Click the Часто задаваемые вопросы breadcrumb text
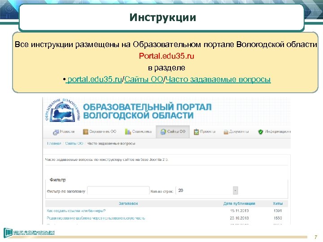 [x=111, y=143]
